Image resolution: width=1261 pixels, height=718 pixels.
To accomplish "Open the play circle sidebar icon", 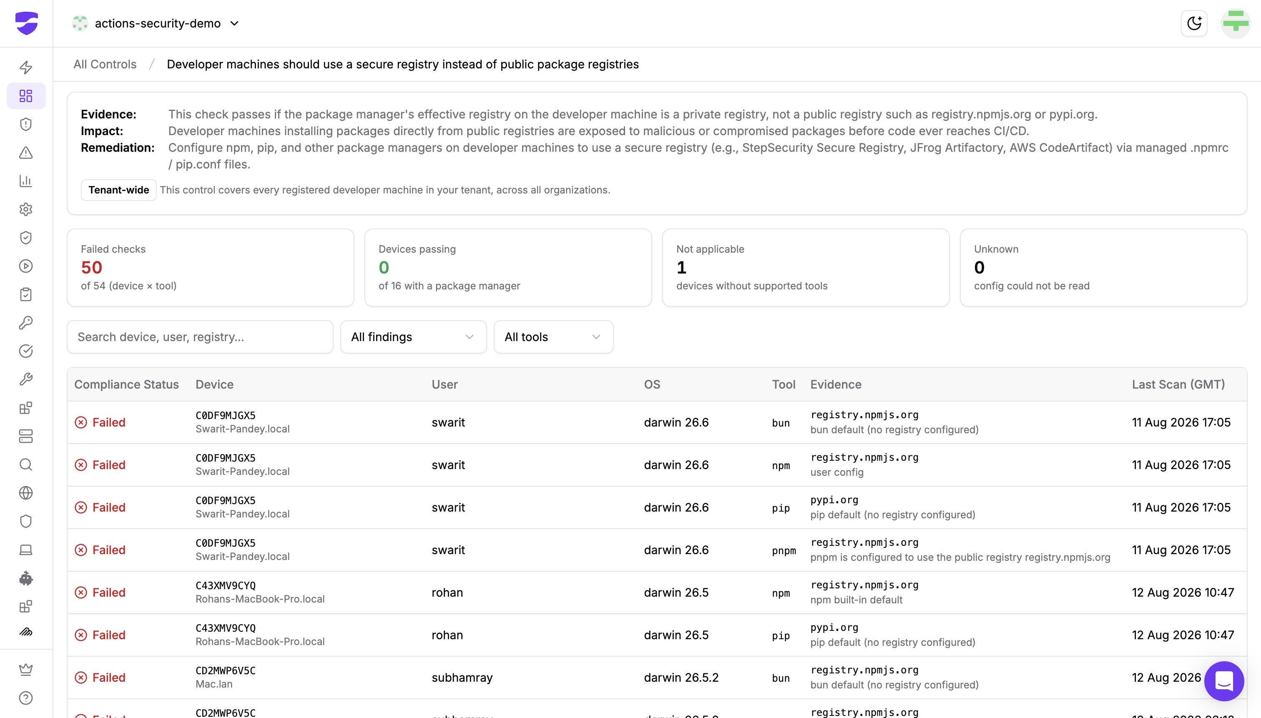I will point(26,266).
